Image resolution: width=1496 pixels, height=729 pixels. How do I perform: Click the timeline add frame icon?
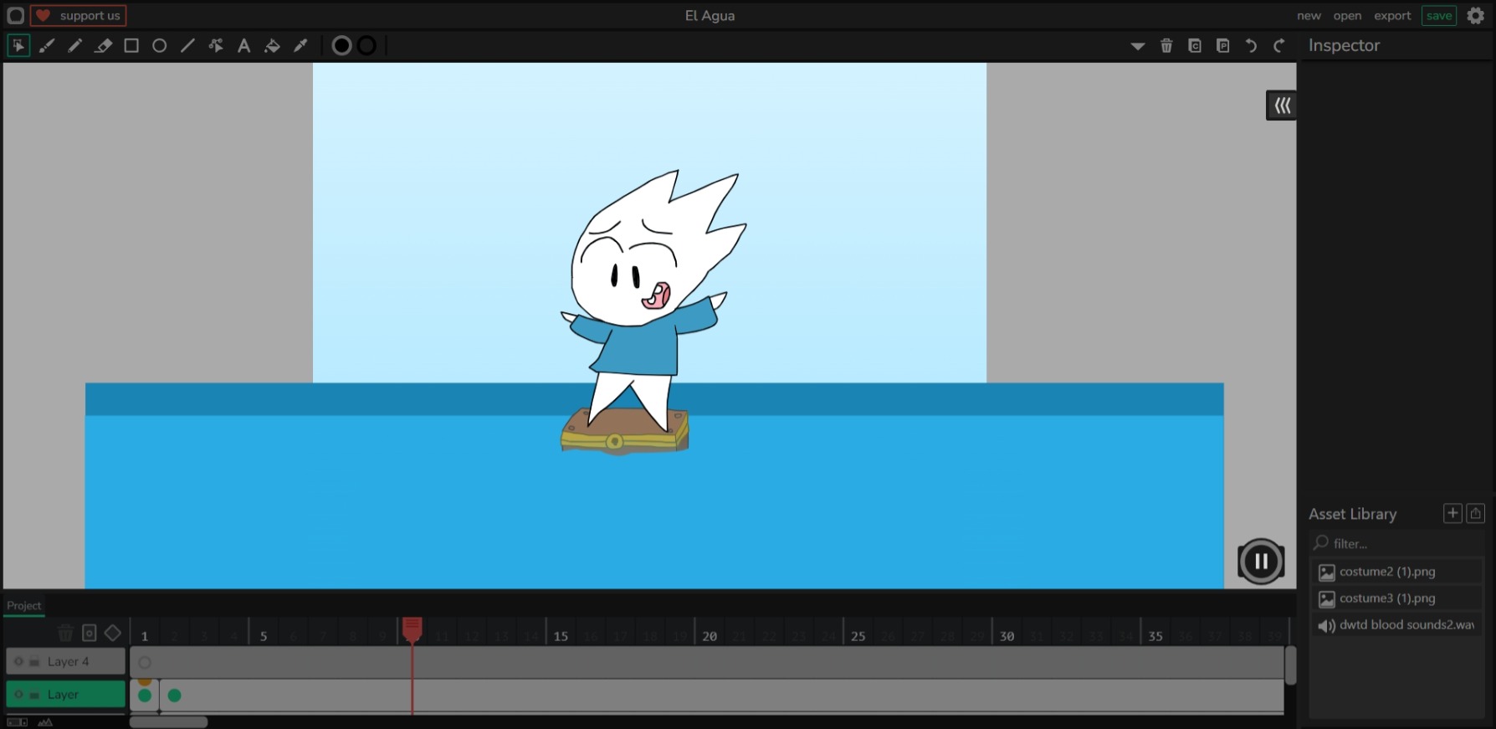pyautogui.click(x=89, y=633)
